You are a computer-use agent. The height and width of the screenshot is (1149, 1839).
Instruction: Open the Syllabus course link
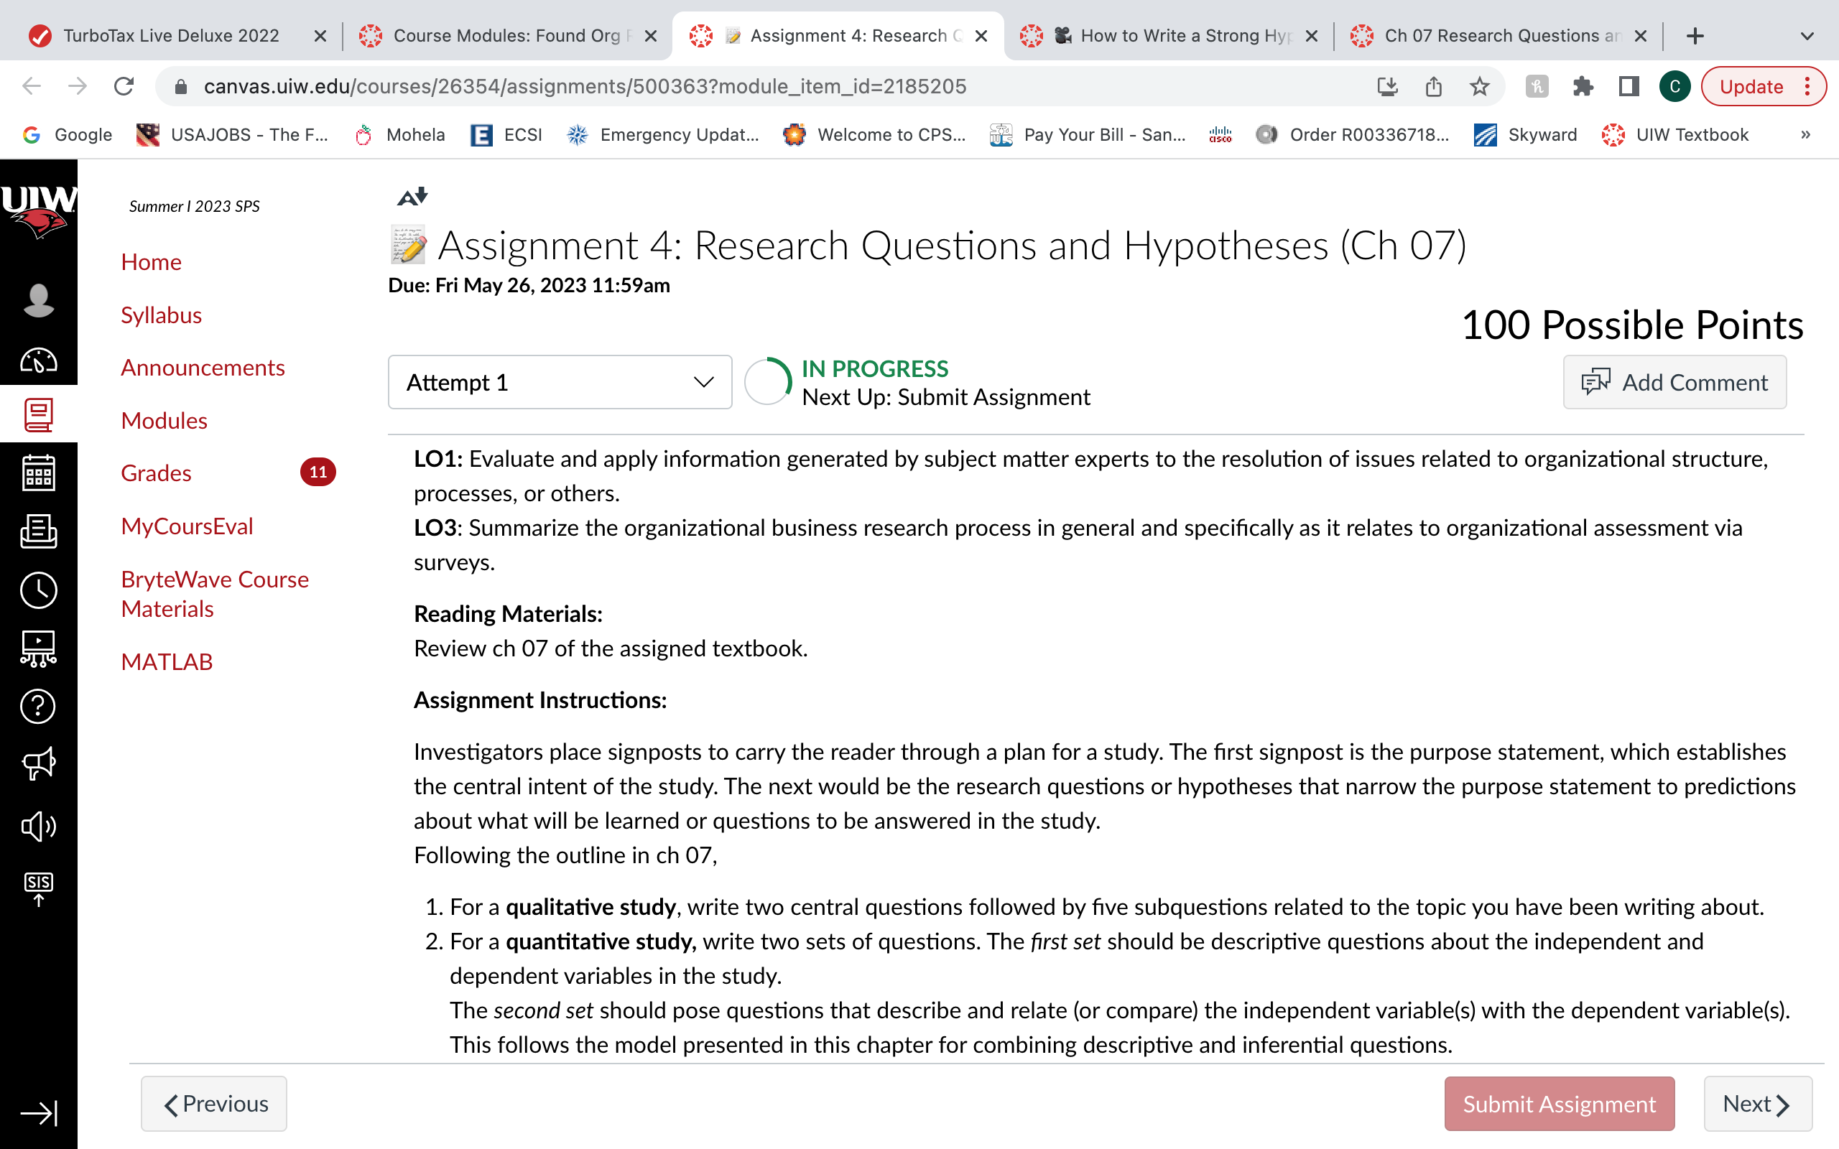click(161, 315)
